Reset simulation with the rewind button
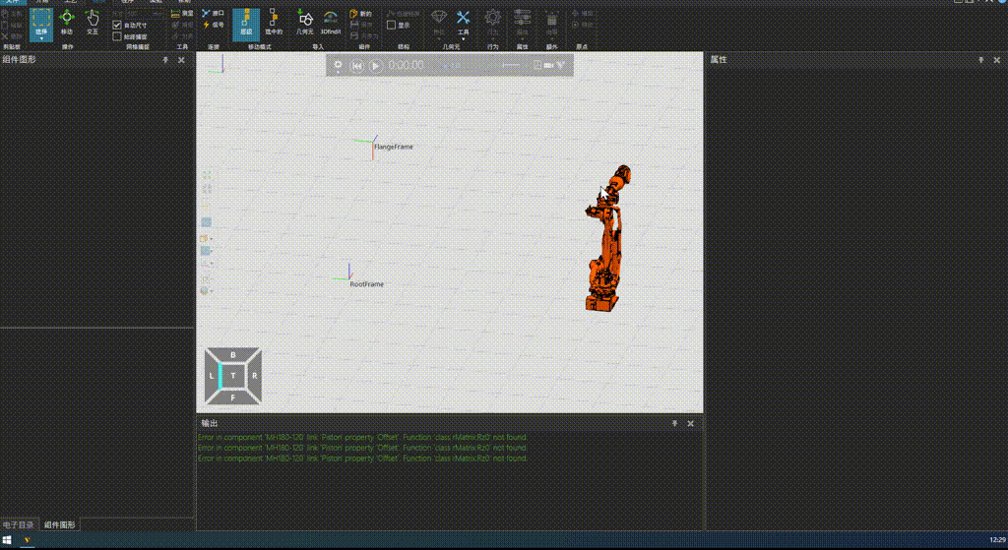 (x=356, y=66)
